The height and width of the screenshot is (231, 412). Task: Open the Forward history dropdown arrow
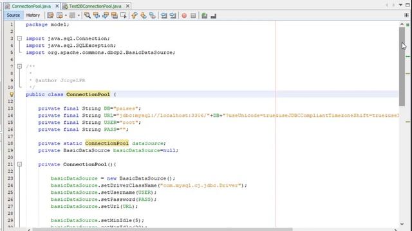click(x=79, y=15)
